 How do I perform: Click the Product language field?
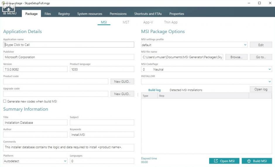tap(102, 69)
